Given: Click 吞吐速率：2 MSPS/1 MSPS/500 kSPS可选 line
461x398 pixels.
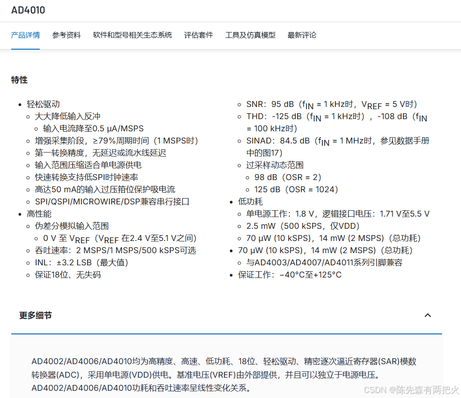Looking at the screenshot, I should [116, 250].
